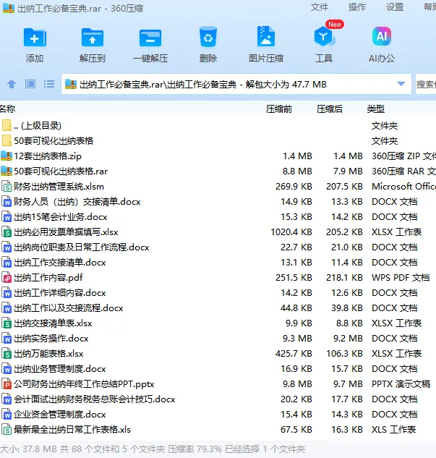Click the folder icon of .. (上级目录)
Viewport: 436px width, 458px height.
[x=7, y=126]
